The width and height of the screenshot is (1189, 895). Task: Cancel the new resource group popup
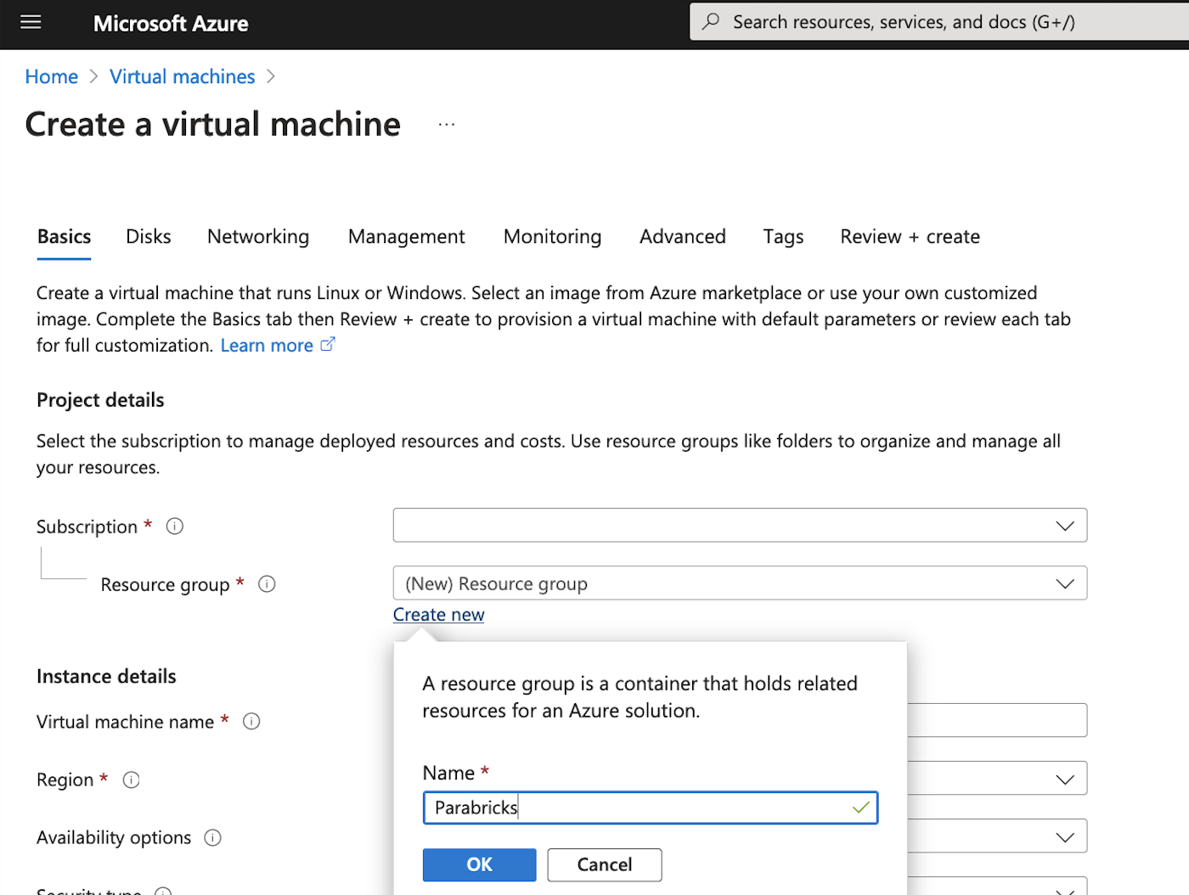coord(604,864)
